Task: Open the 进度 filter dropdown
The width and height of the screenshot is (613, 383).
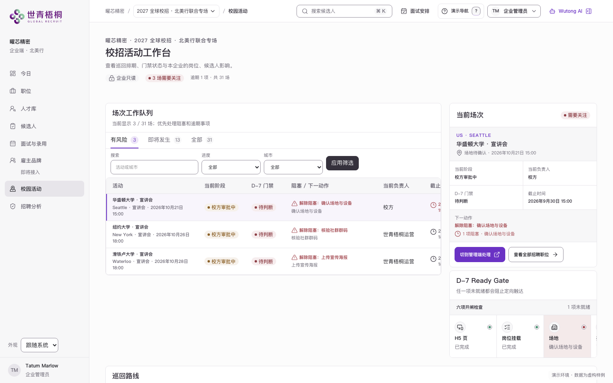Action: pos(231,167)
